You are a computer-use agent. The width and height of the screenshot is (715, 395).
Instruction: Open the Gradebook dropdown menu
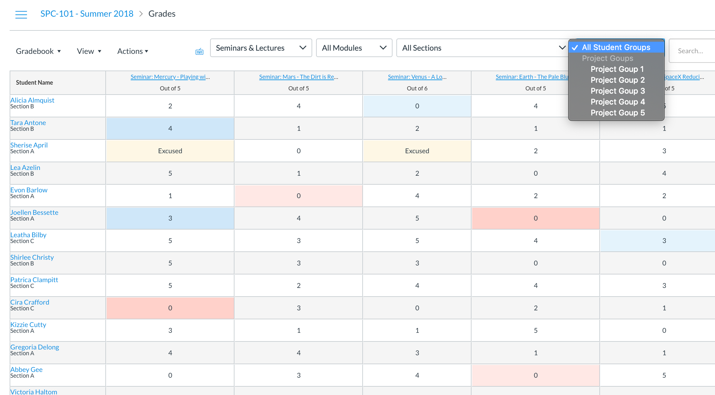[38, 51]
